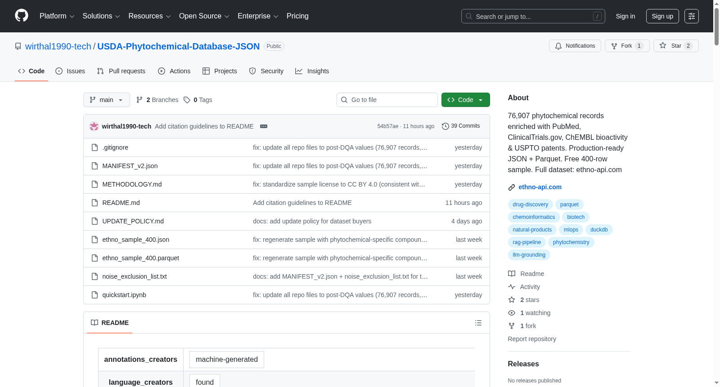The height and width of the screenshot is (387, 720).
Task: Open the Pricing page
Action: [x=297, y=16]
